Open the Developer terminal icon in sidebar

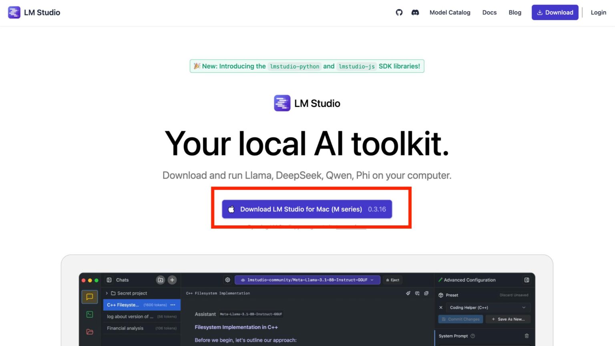pyautogui.click(x=90, y=314)
